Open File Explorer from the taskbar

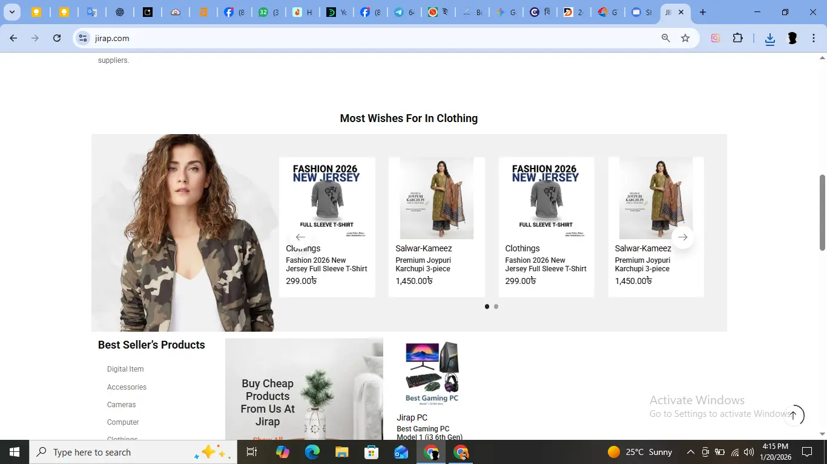click(x=342, y=452)
